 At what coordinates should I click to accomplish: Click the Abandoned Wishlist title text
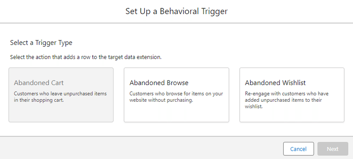[x=275, y=83]
